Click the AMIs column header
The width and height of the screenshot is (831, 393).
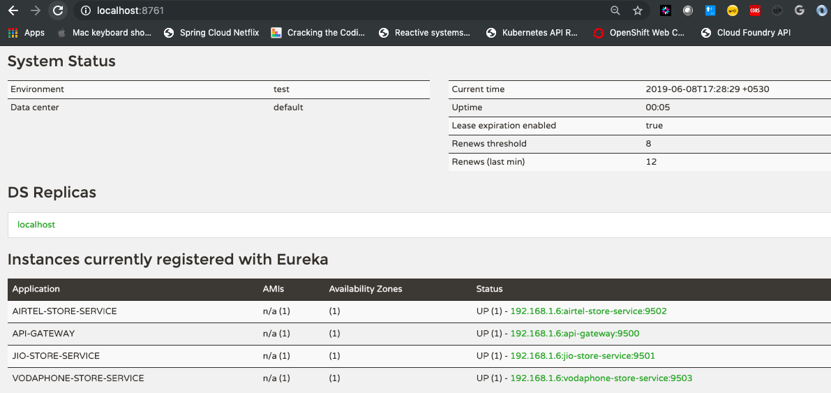274,289
